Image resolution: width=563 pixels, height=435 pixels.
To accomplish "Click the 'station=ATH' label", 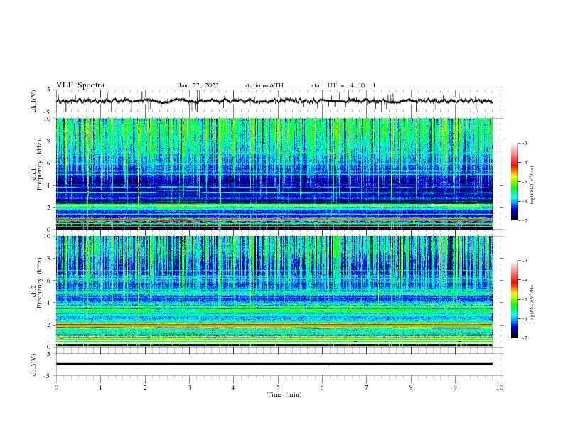I will [264, 85].
